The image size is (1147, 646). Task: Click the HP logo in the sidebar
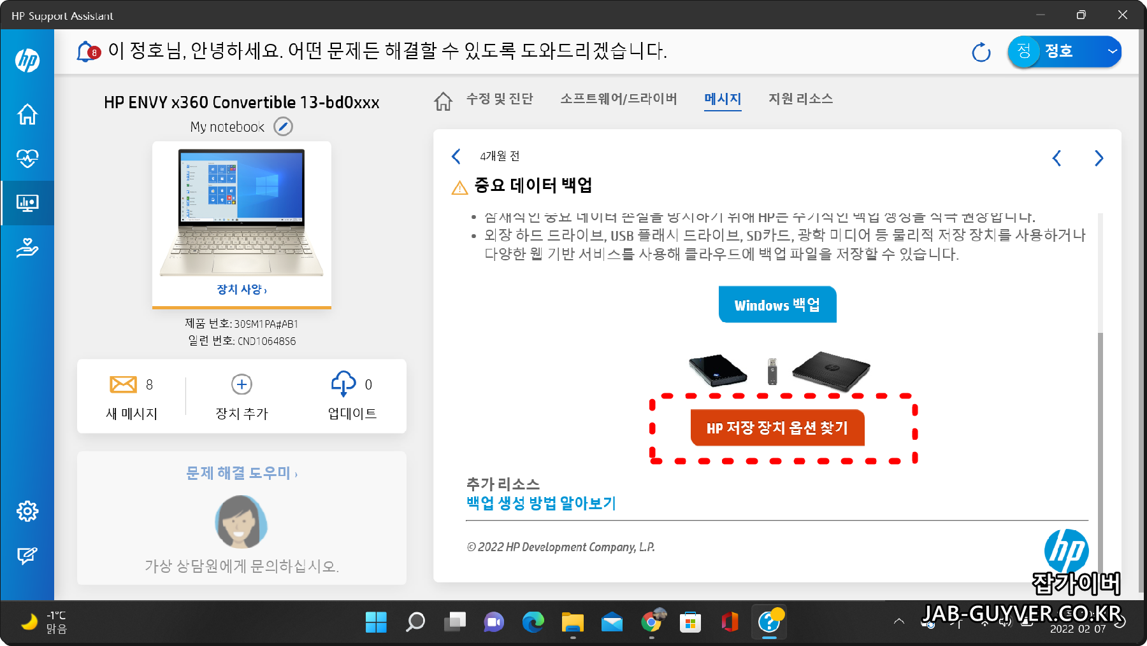click(27, 60)
